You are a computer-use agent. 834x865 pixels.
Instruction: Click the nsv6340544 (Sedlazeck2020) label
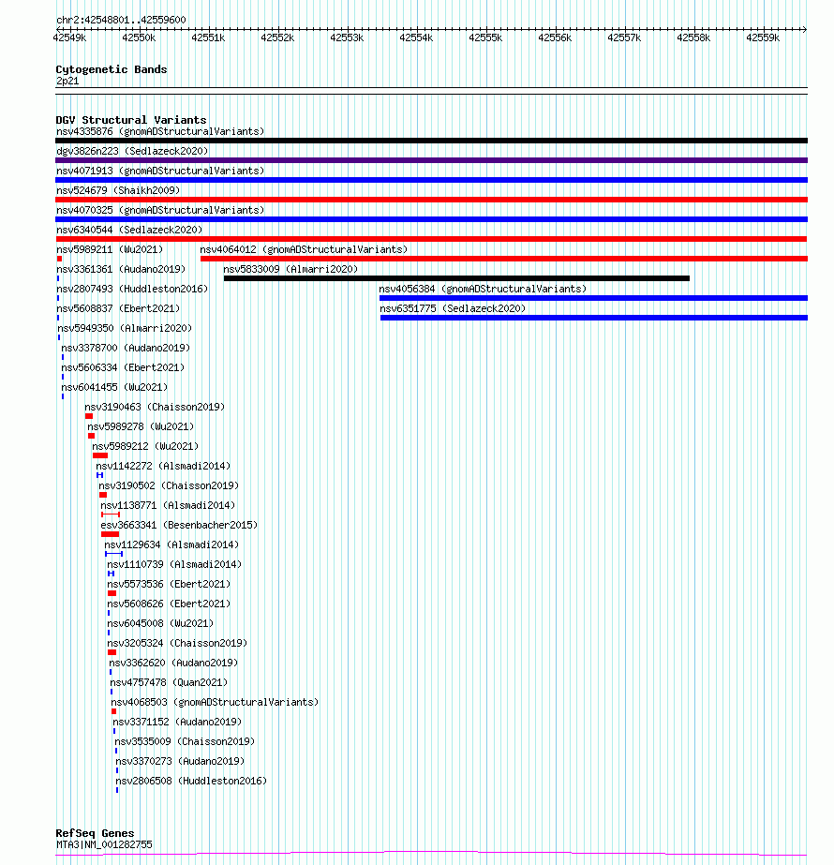(129, 230)
